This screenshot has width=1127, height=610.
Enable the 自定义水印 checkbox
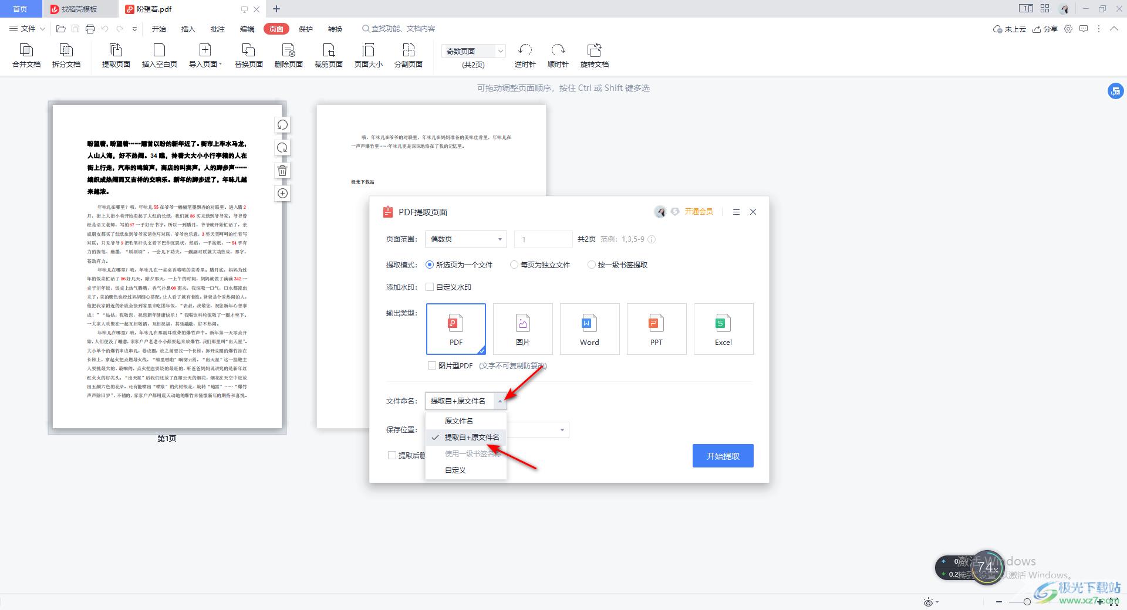pyautogui.click(x=430, y=287)
